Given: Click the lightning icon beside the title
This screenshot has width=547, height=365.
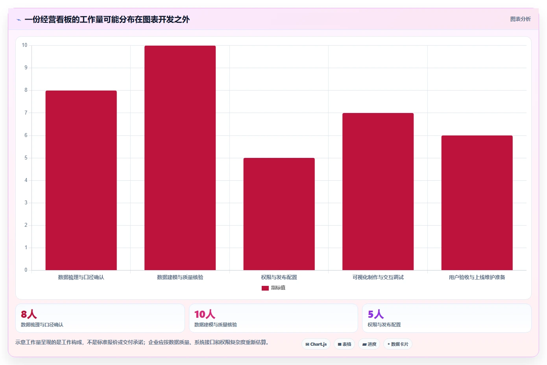Looking at the screenshot, I should click(x=18, y=20).
